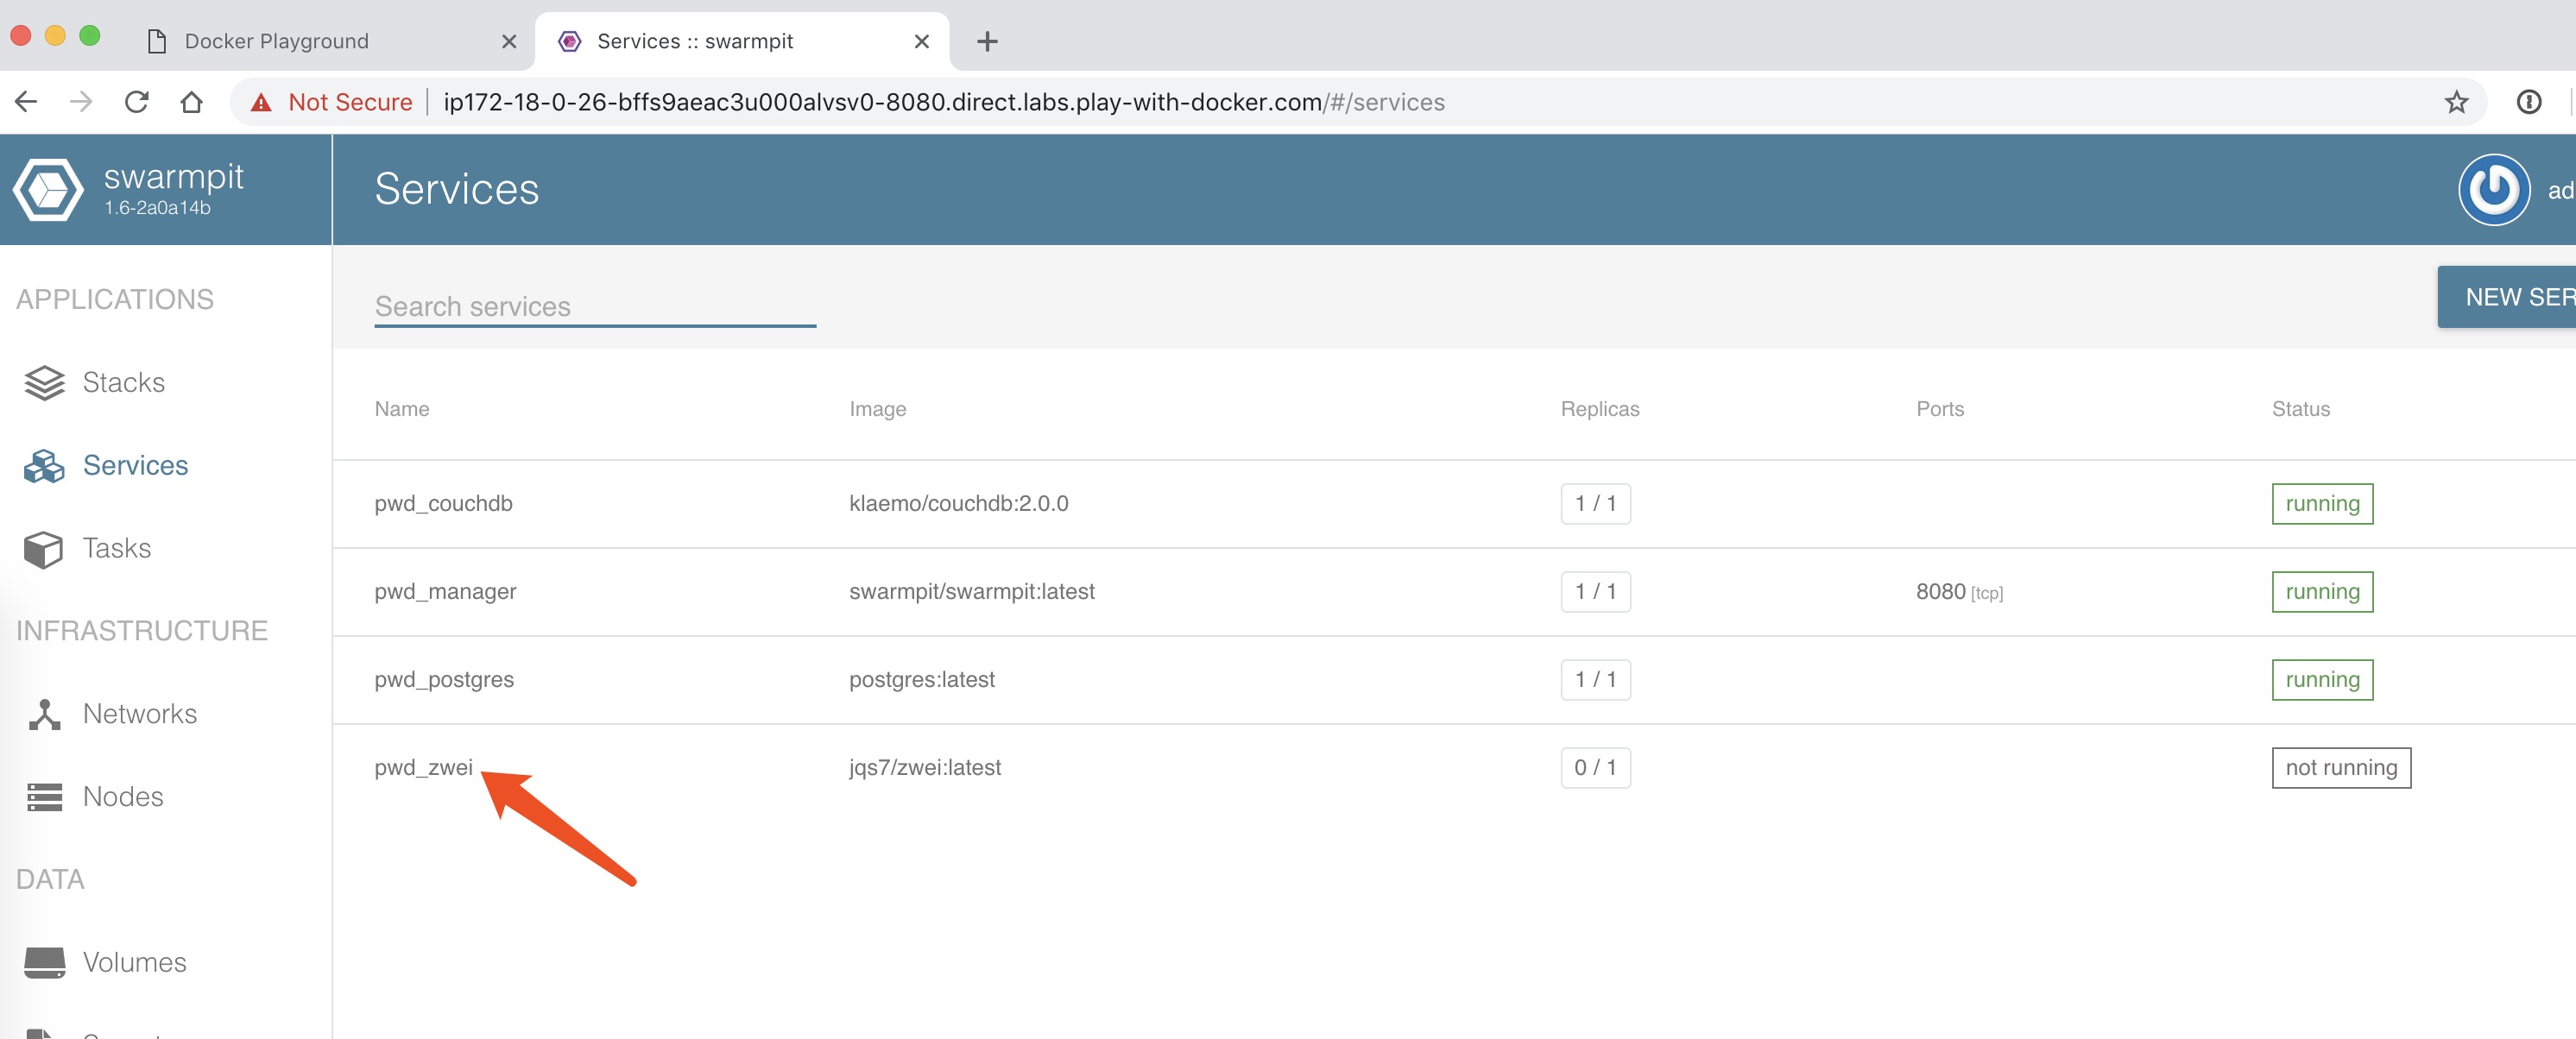Click the swarmpit hexagon logo
This screenshot has width=2576, height=1039.
tap(47, 189)
